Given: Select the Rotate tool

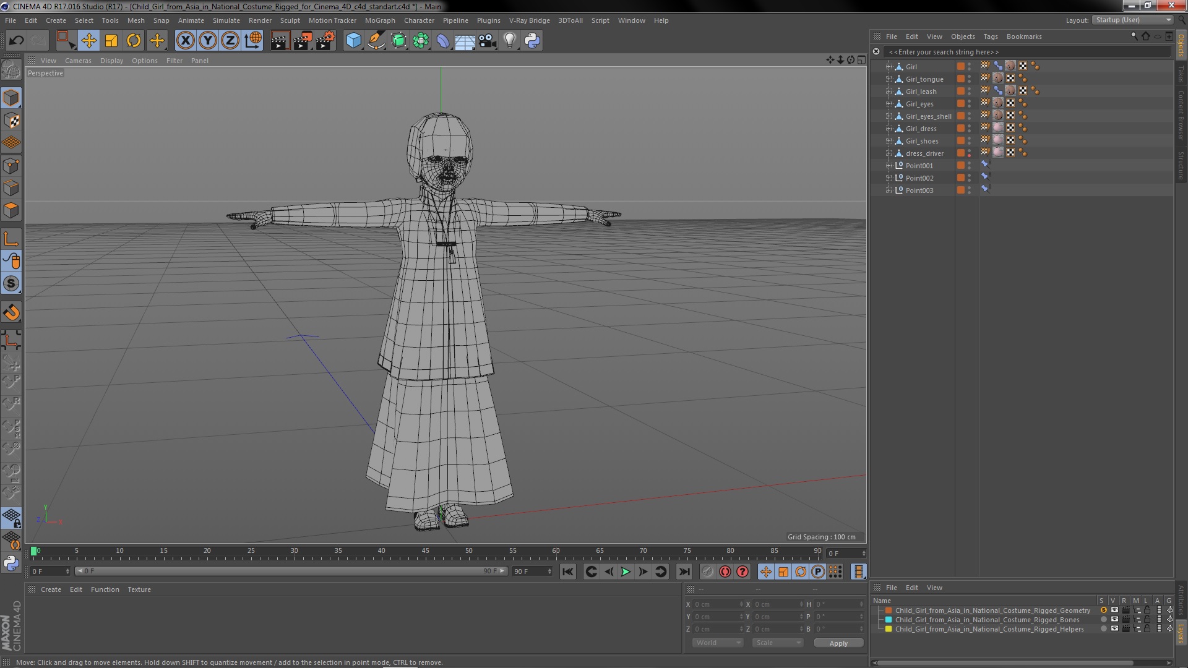Looking at the screenshot, I should [x=134, y=41].
